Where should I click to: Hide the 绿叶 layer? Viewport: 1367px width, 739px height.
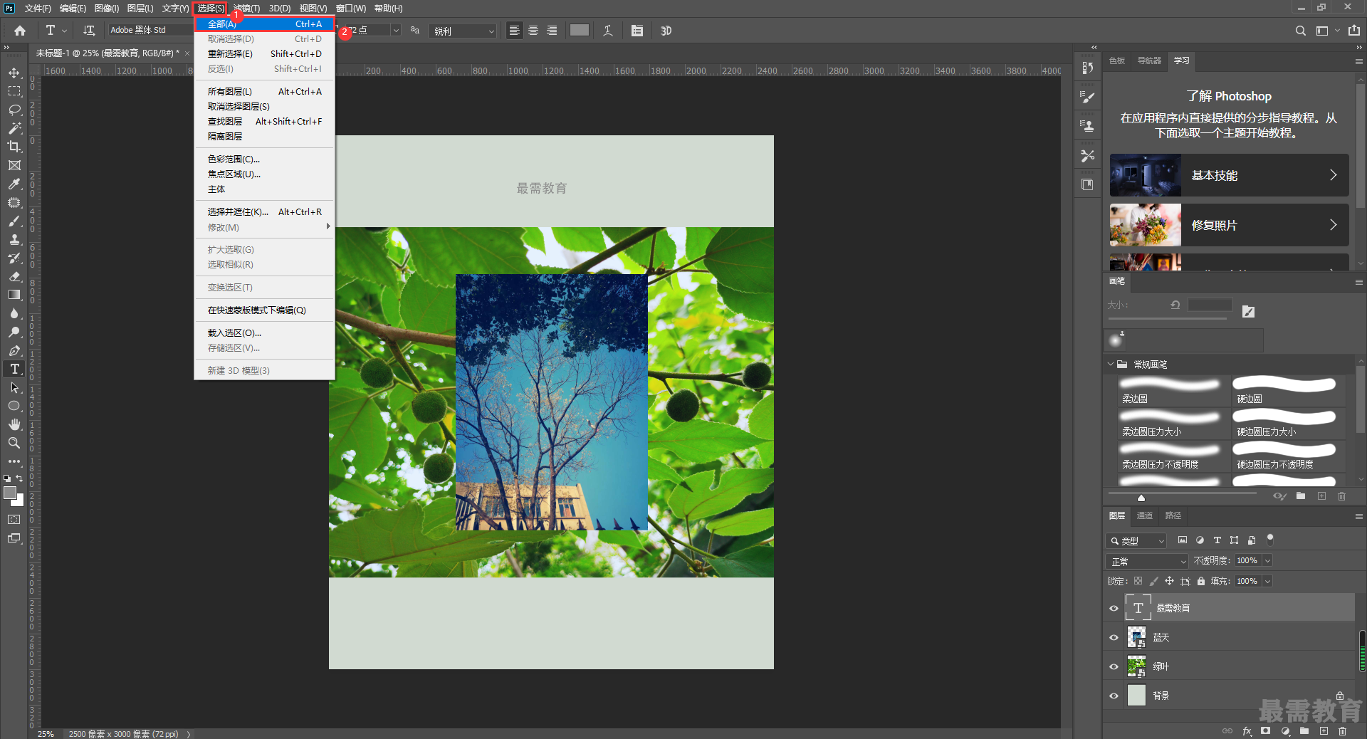pos(1114,666)
